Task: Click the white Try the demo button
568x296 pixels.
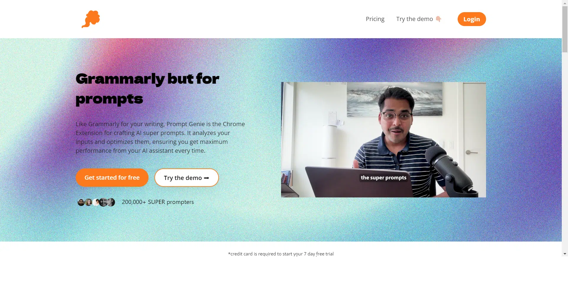Action: point(187,178)
